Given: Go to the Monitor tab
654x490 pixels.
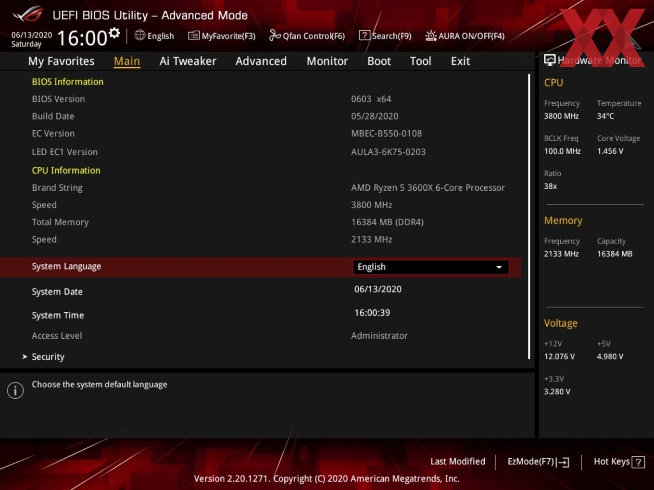Looking at the screenshot, I should click(327, 61).
